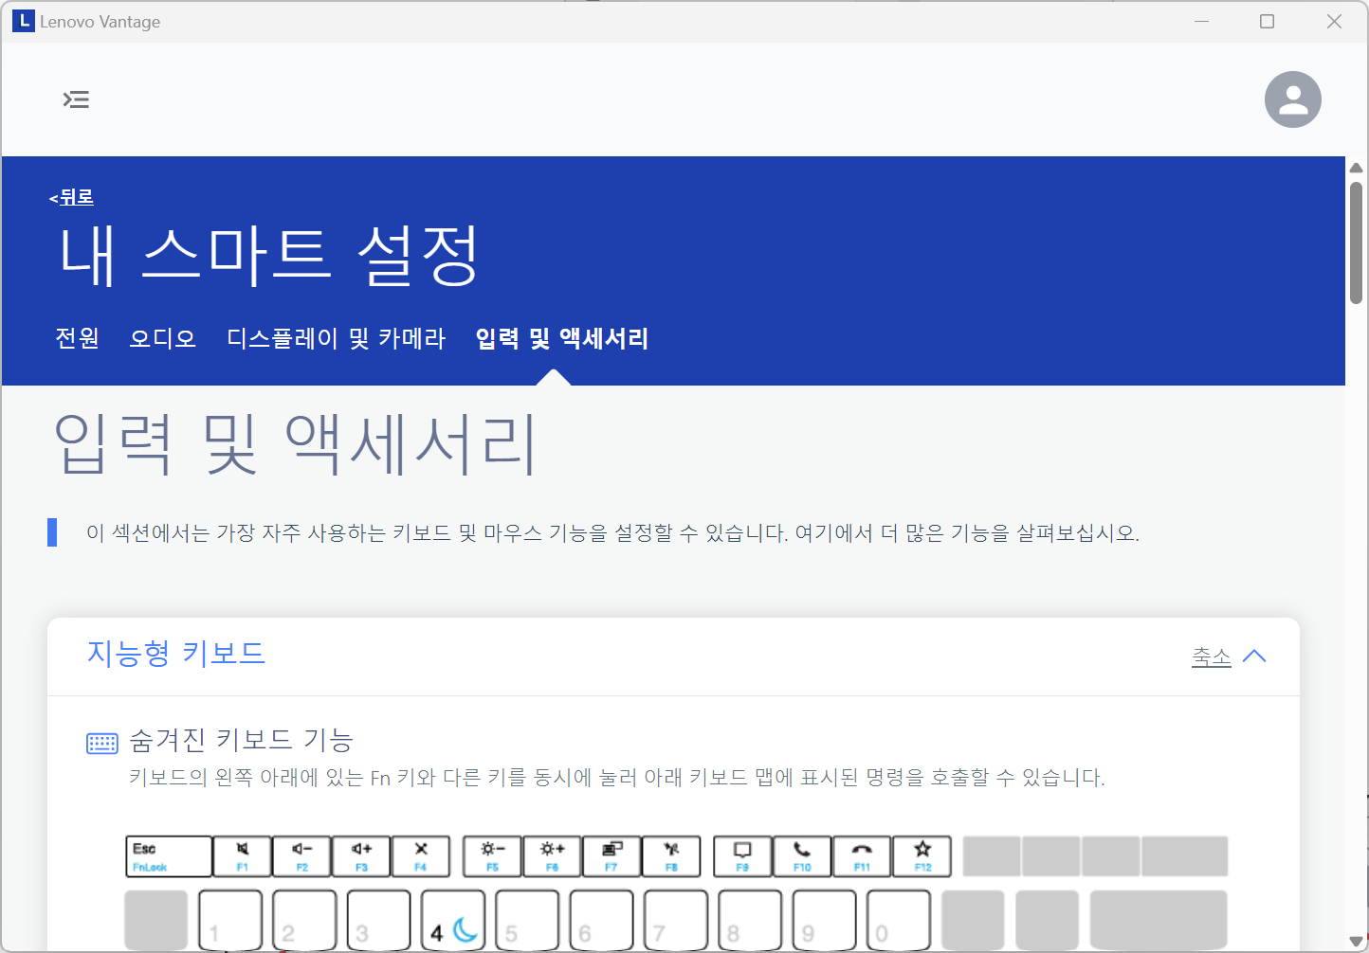Click the F5 brightness down key
This screenshot has height=953, width=1369.
(x=492, y=856)
